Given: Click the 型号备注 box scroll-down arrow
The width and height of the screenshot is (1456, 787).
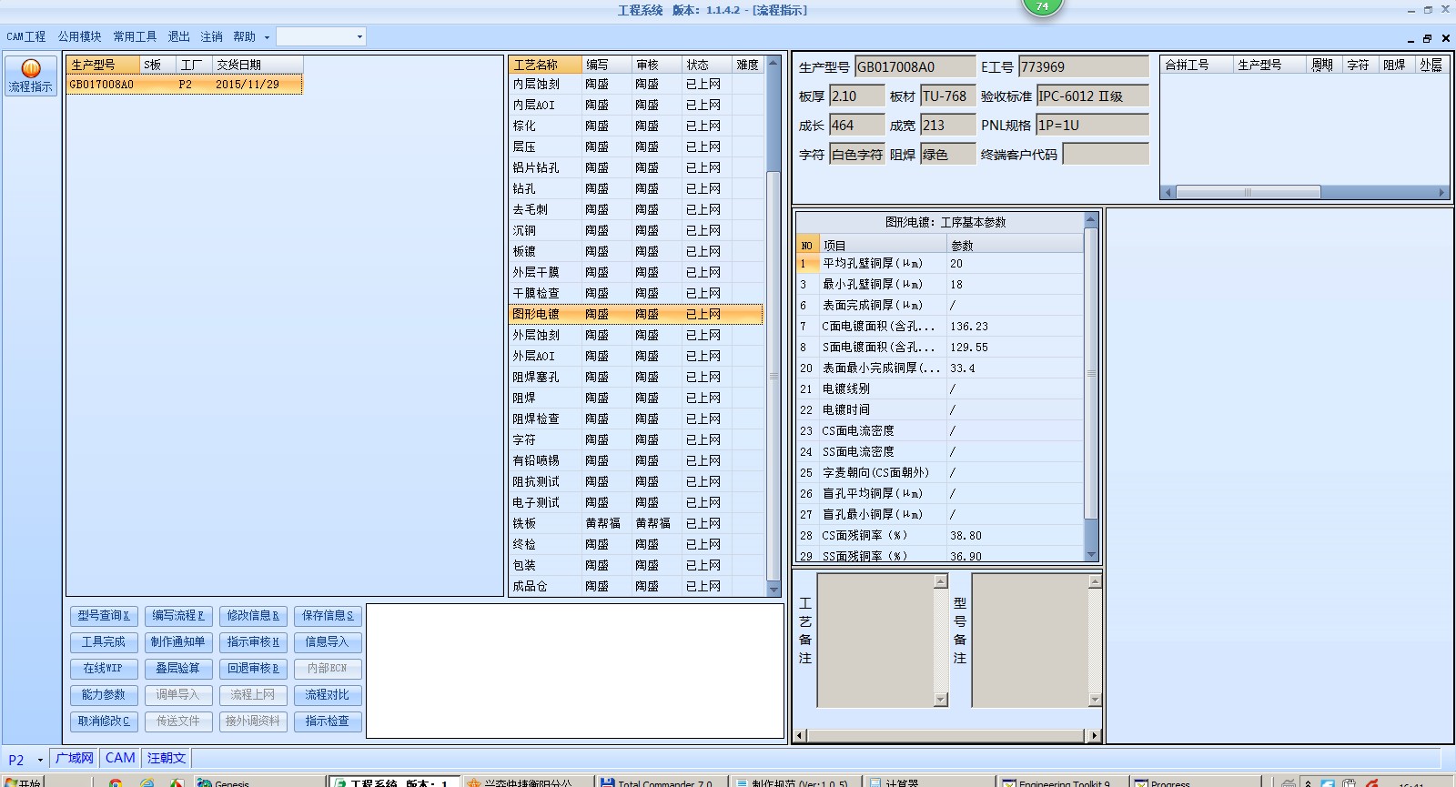Looking at the screenshot, I should (1095, 700).
